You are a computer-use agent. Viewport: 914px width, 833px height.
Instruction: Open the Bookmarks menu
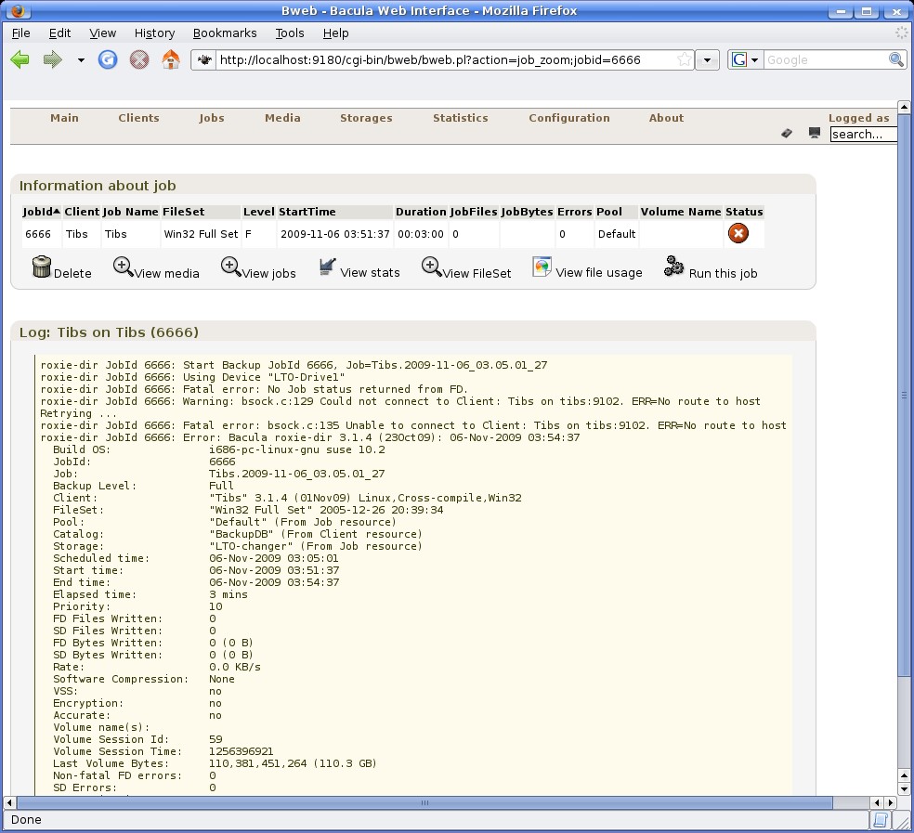pos(225,33)
